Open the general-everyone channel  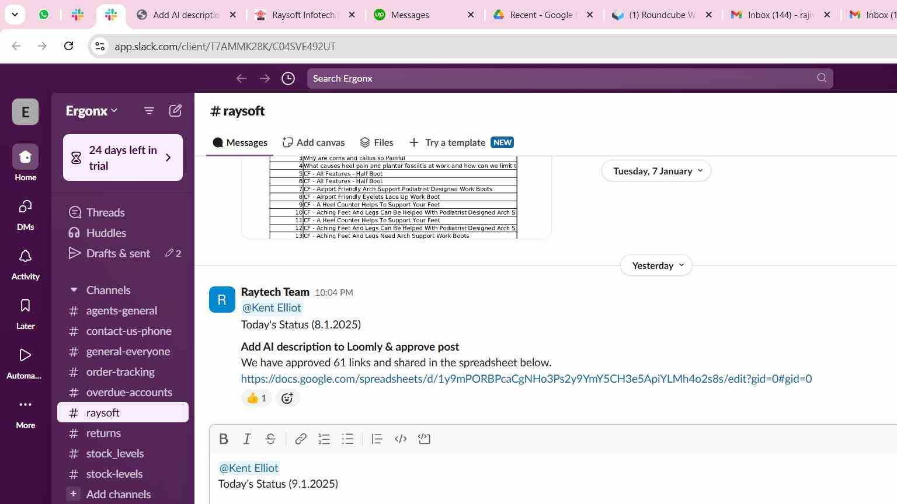(x=123, y=352)
